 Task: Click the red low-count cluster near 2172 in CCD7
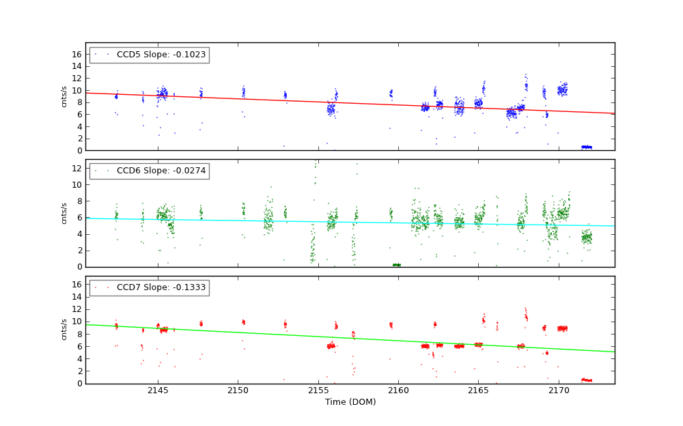tap(586, 380)
